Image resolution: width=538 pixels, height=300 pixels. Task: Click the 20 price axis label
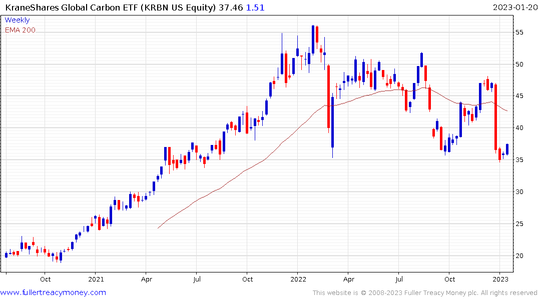(519, 256)
